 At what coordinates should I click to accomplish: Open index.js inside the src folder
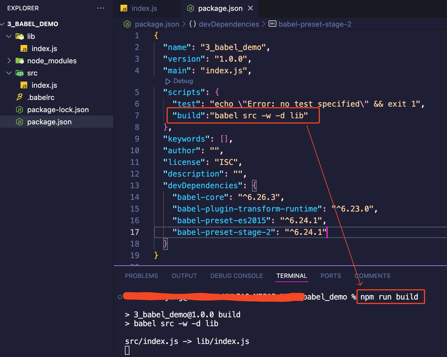(x=44, y=85)
